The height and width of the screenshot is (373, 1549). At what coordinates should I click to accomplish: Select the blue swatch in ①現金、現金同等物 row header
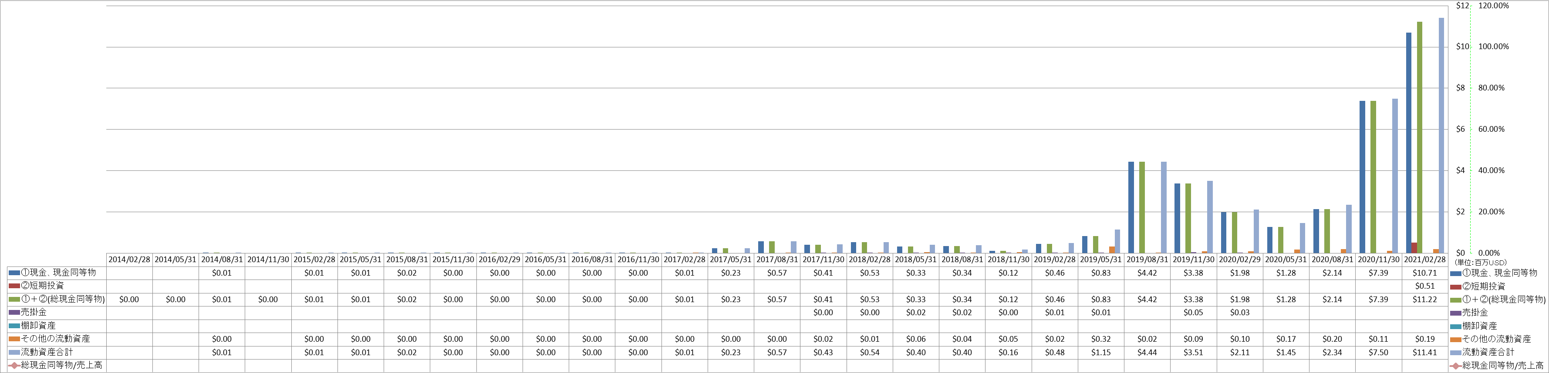(x=14, y=273)
